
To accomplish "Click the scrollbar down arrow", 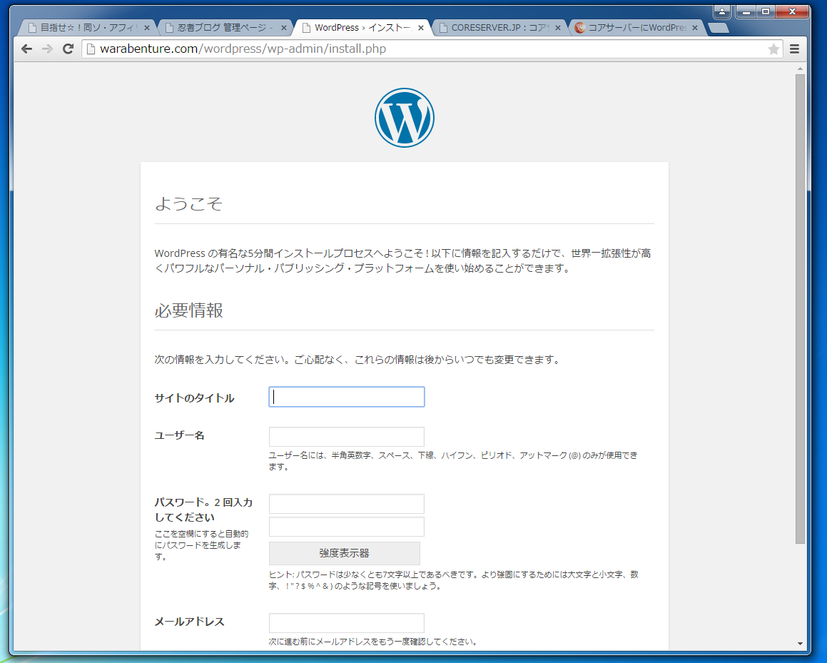I will coord(800,644).
